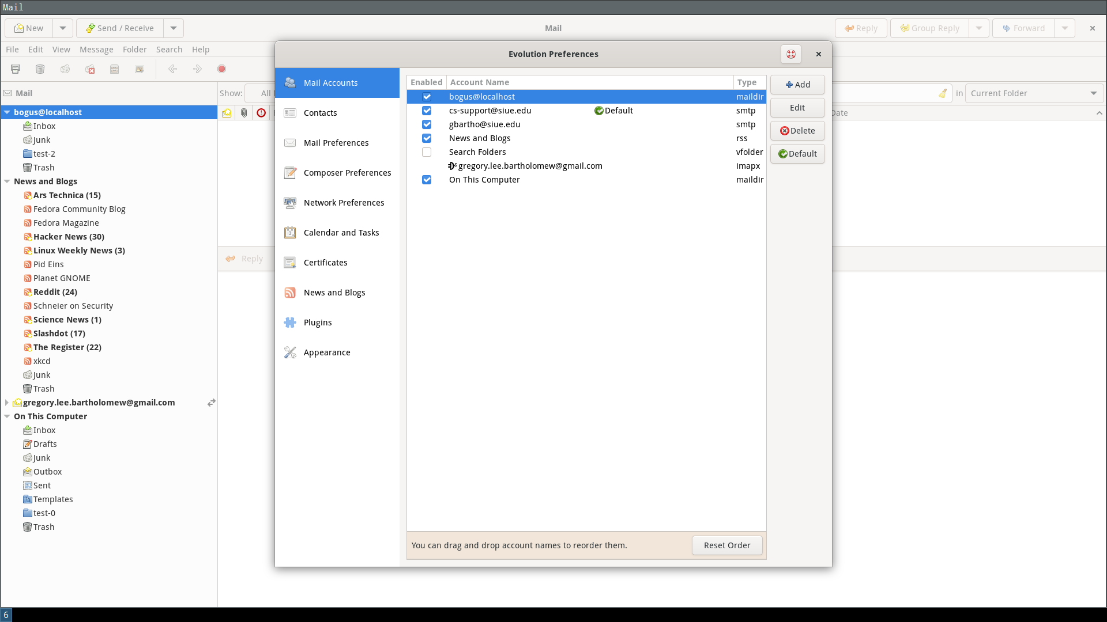Image resolution: width=1107 pixels, height=622 pixels.
Task: Open the Folder menu
Action: tap(134, 50)
